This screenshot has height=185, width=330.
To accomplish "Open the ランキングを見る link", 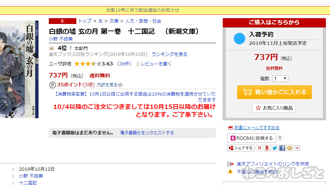I will [x=169, y=54].
